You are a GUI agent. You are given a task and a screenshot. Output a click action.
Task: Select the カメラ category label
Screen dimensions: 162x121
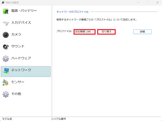click(x=16, y=34)
